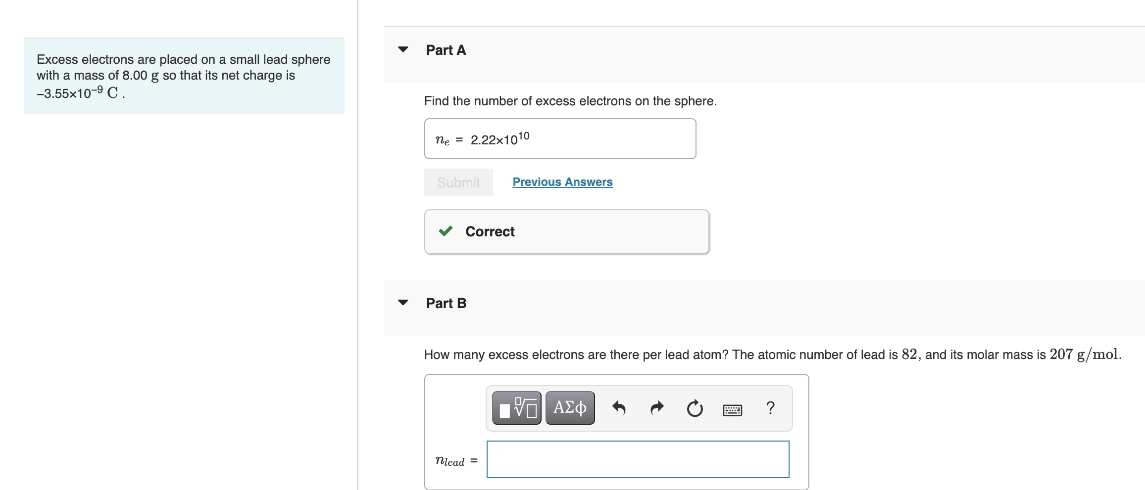The width and height of the screenshot is (1145, 490).
Task: Open the math templates palette
Action: tap(516, 408)
